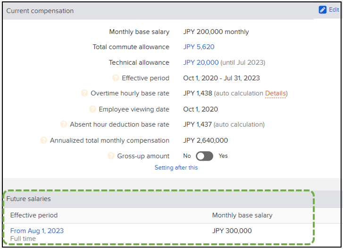
Task: Click the Edit pencil icon
Action: (x=323, y=9)
